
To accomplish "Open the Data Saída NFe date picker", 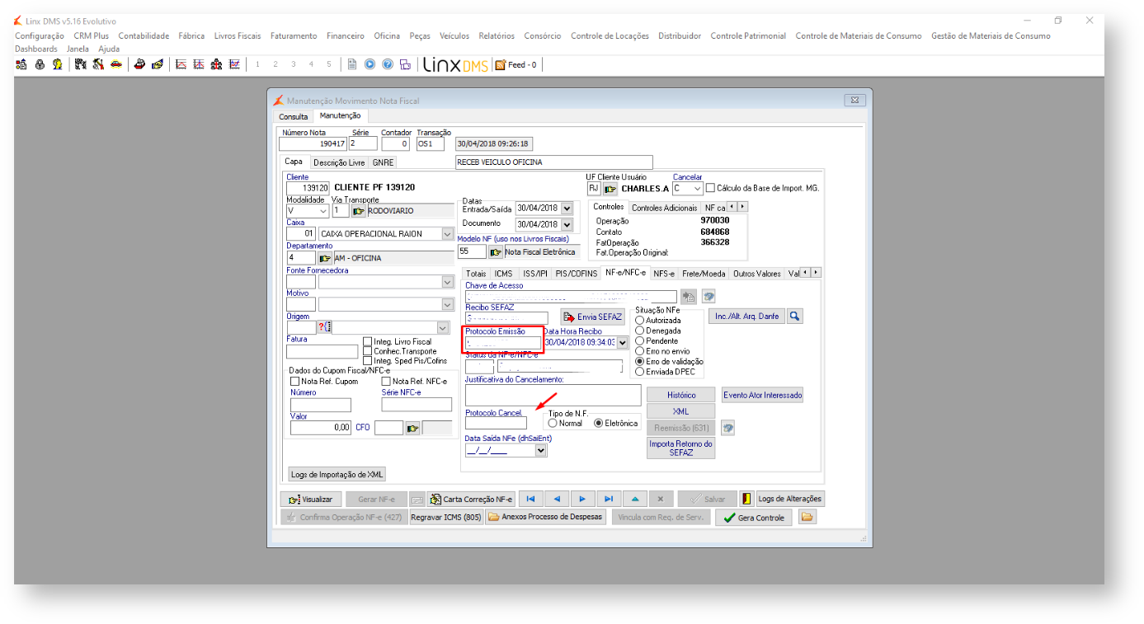I will [541, 451].
